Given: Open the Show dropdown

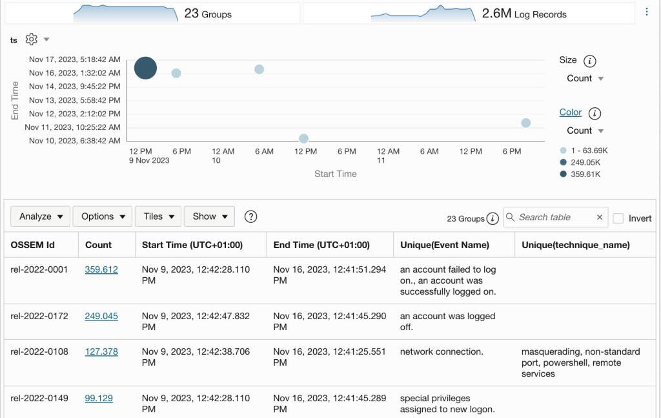Looking at the screenshot, I should pyautogui.click(x=209, y=216).
